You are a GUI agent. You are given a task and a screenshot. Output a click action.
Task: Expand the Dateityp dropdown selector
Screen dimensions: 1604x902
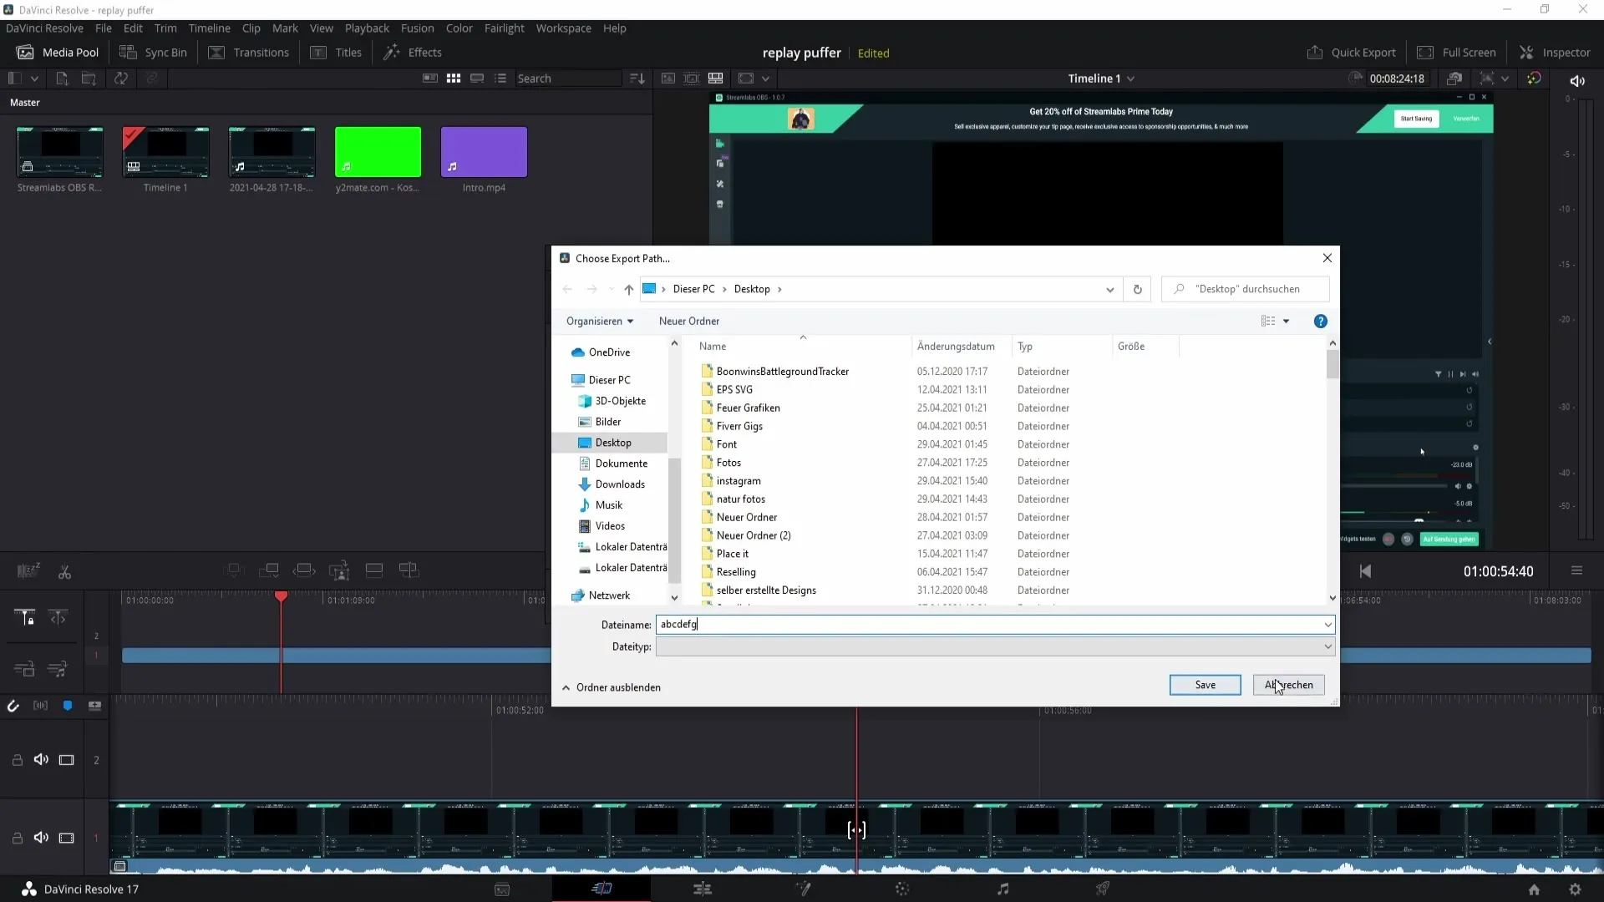(x=1328, y=646)
